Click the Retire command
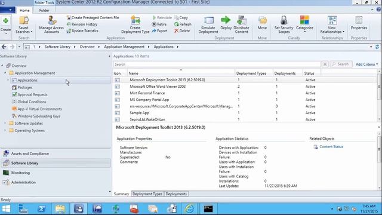The height and width of the screenshot is (215, 382). pyautogui.click(x=159, y=24)
